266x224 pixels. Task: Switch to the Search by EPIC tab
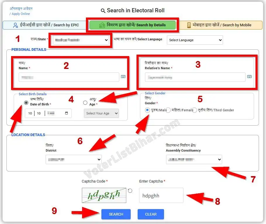click(x=44, y=25)
